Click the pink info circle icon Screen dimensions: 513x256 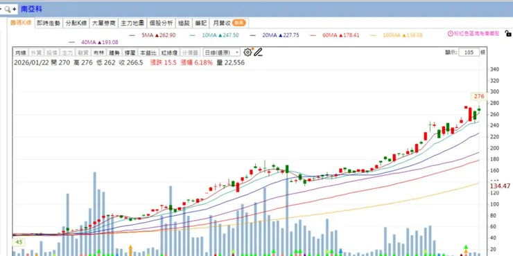click(450, 33)
